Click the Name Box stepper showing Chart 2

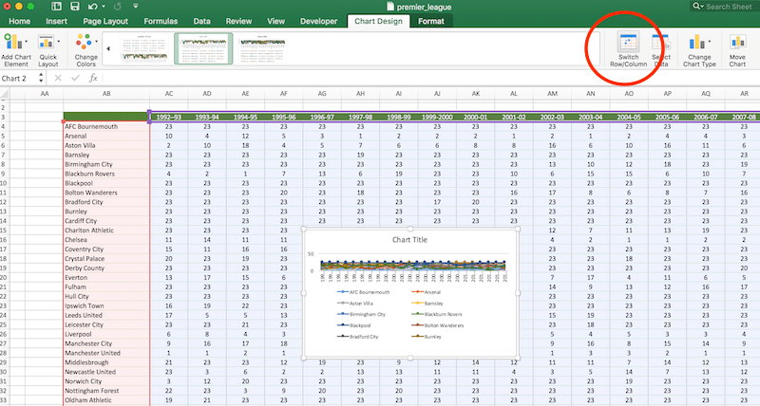coord(41,78)
